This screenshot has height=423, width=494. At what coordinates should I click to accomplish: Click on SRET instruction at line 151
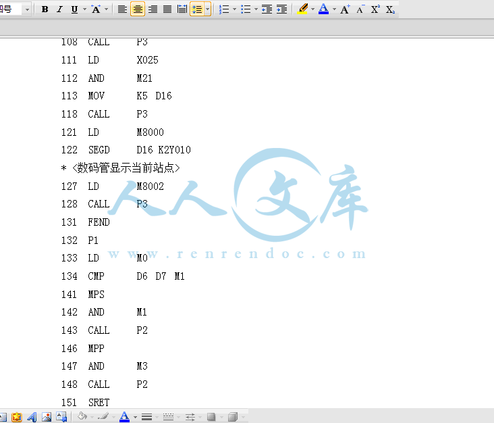99,403
